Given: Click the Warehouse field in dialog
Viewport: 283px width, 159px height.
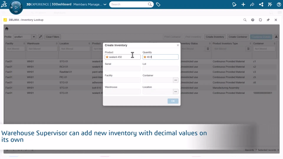Looking at the screenshot, I should [x=123, y=92].
